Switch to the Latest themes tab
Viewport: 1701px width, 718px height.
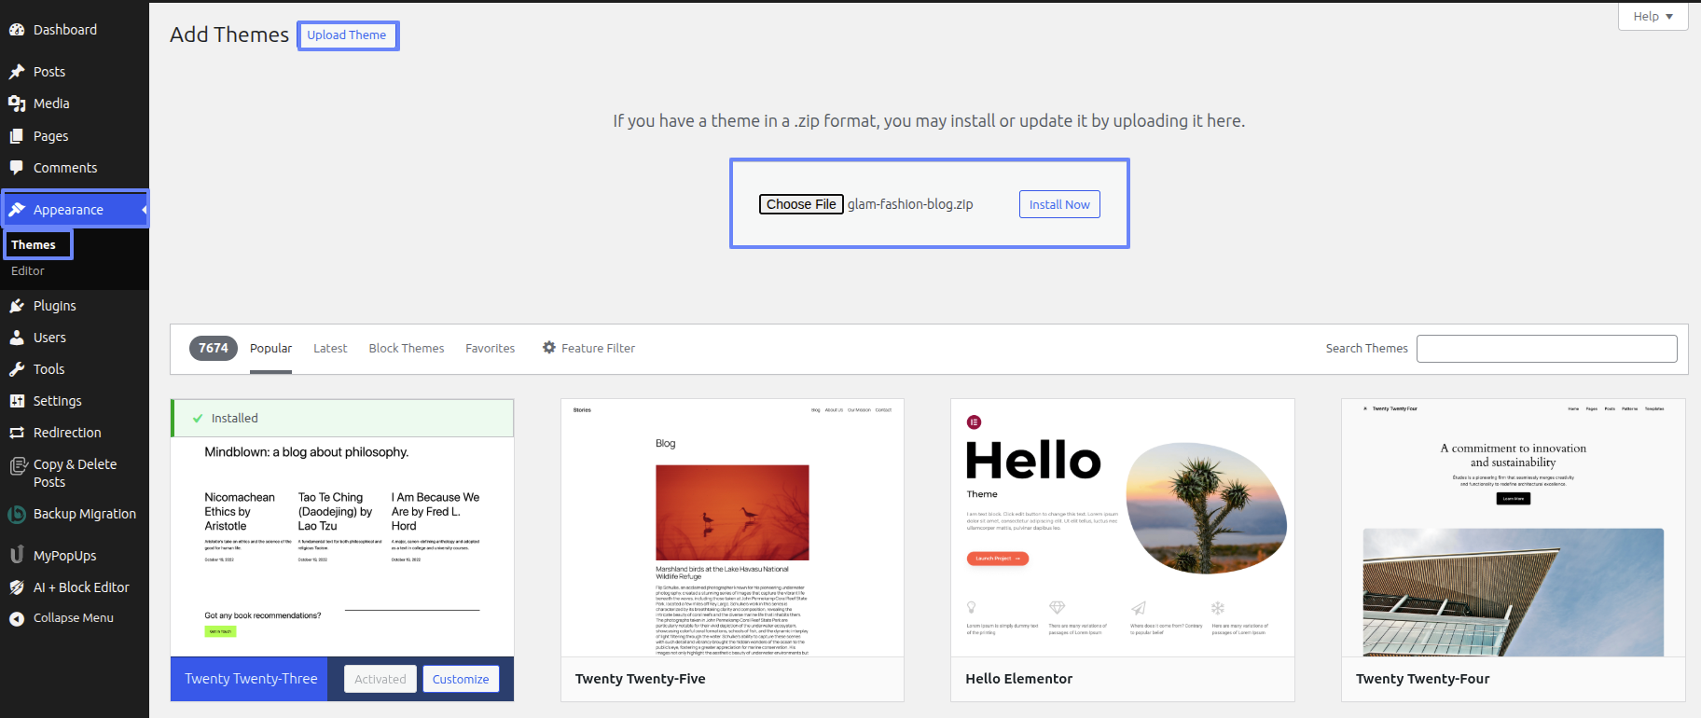pyautogui.click(x=330, y=348)
